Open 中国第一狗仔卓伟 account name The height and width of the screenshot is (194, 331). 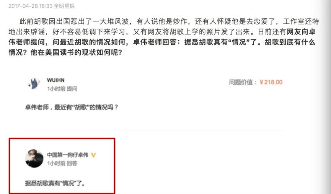coord(68,155)
